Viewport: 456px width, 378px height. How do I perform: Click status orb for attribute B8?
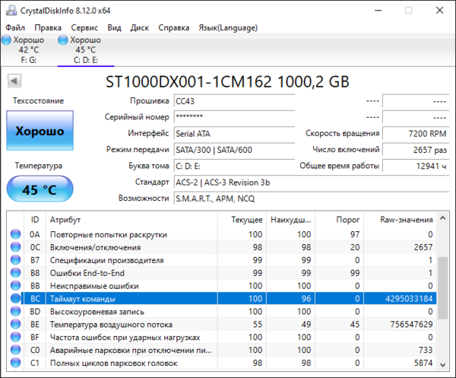click(x=15, y=272)
